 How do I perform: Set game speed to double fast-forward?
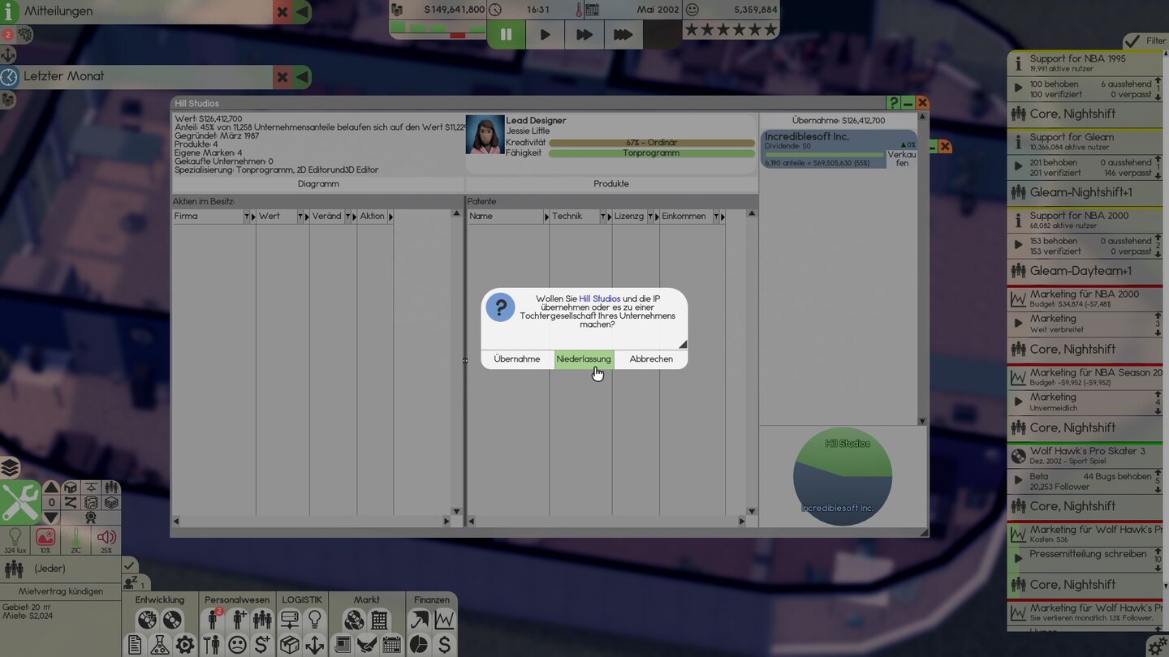click(x=584, y=35)
